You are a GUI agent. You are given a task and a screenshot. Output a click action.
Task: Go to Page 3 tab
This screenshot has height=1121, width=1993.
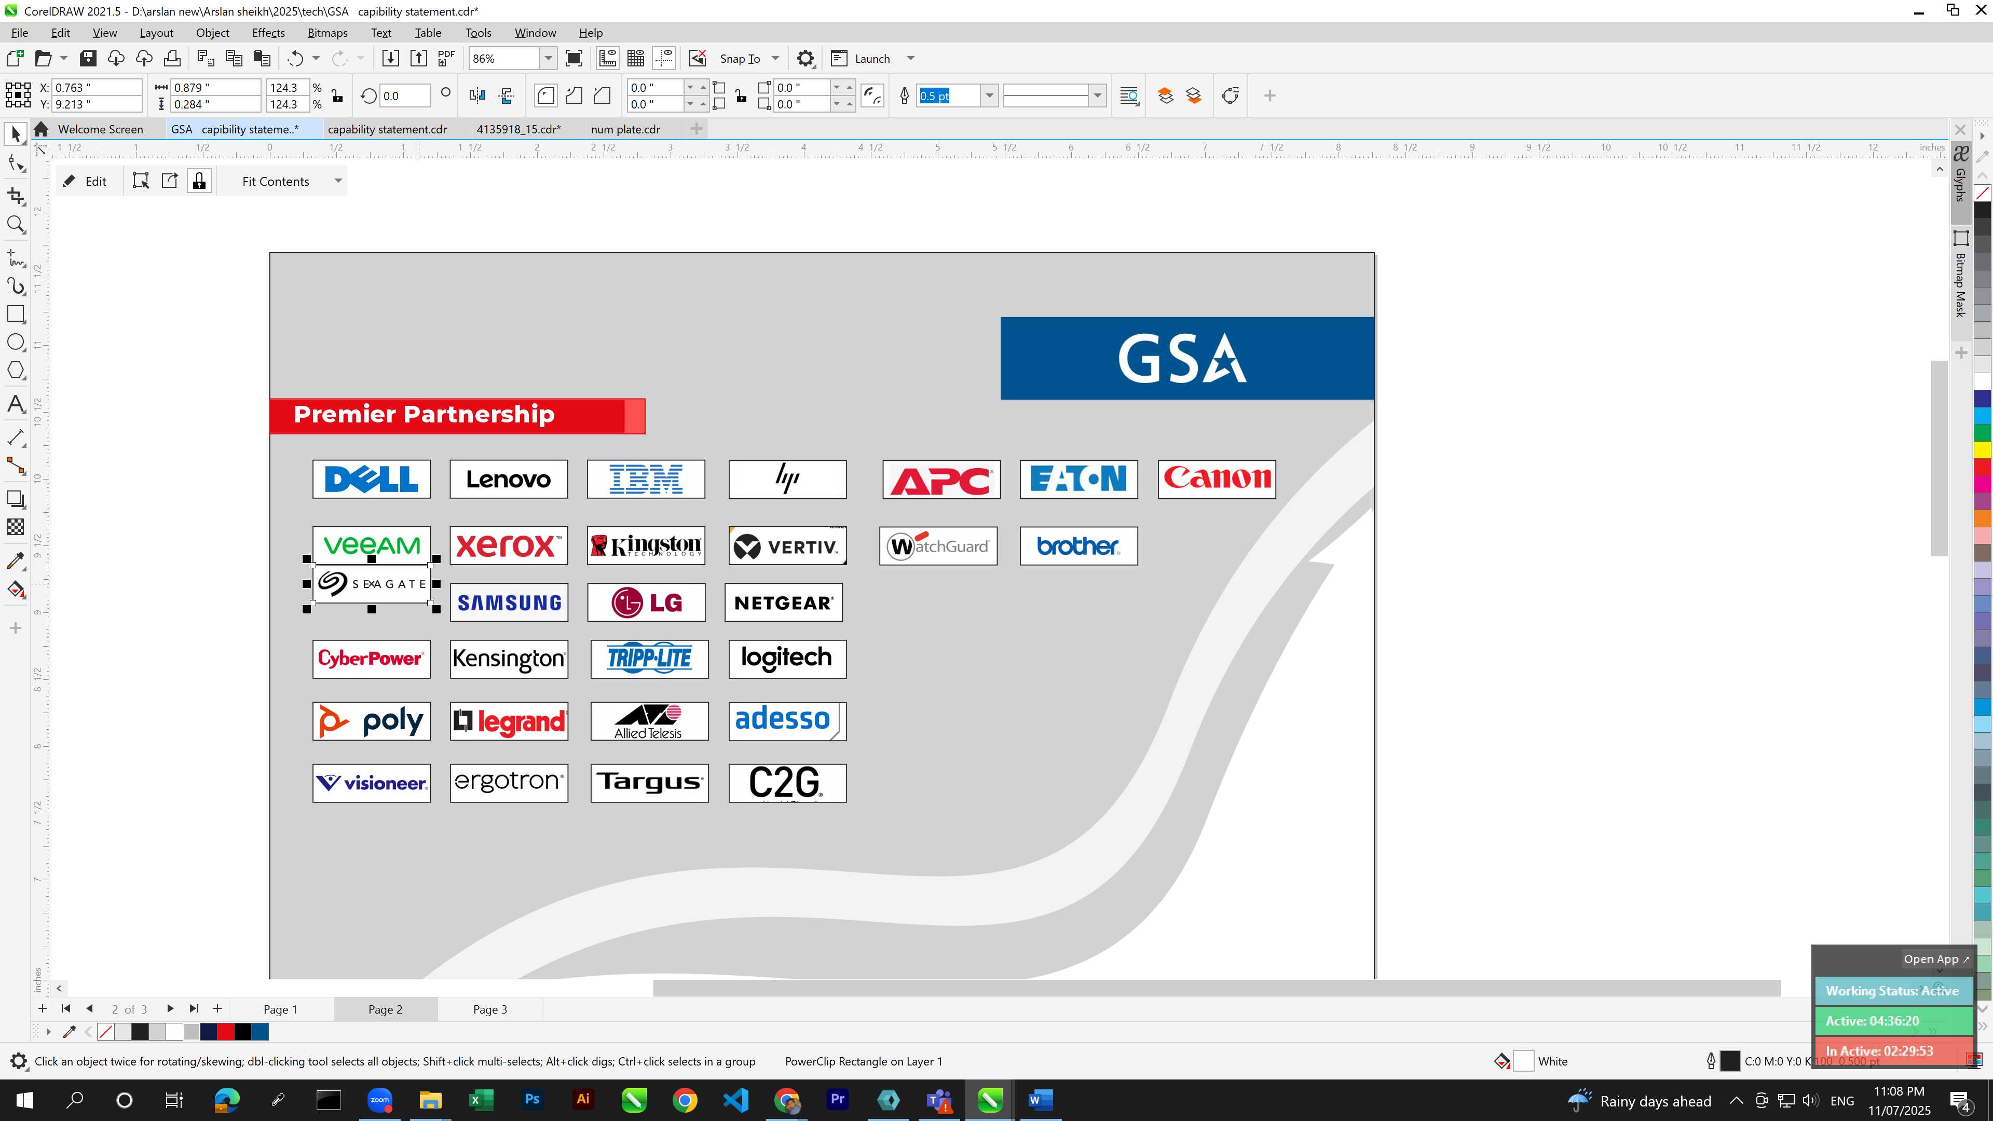coord(490,1009)
